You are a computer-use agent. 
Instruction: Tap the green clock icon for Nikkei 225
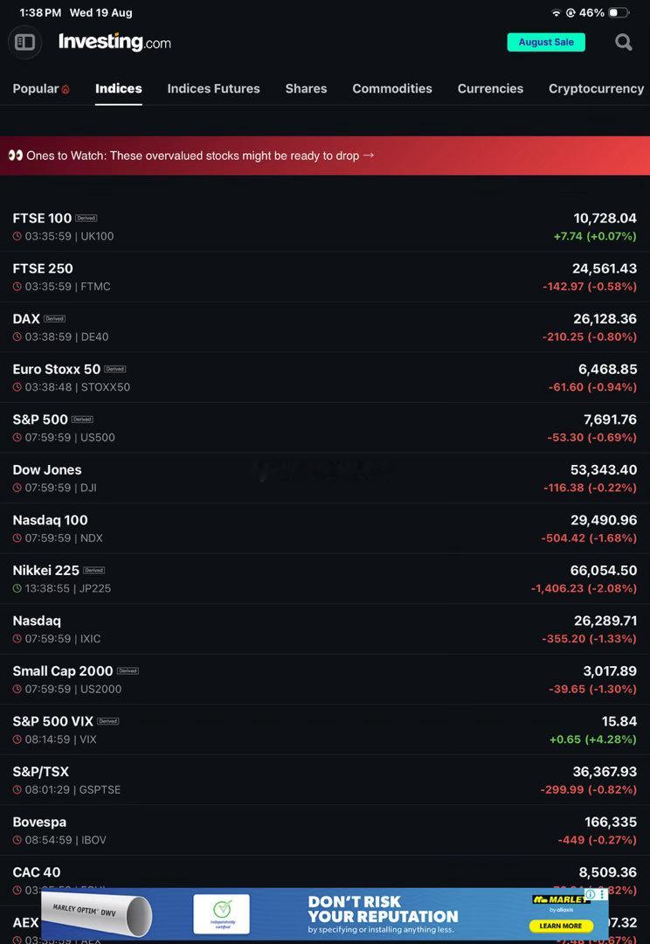17,588
